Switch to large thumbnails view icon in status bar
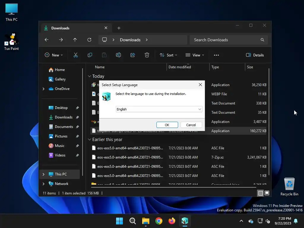This screenshot has width=304, height=228. (x=267, y=193)
